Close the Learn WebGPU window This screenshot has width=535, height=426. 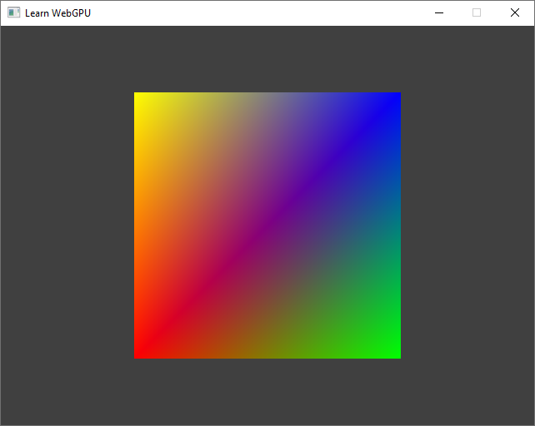point(514,13)
